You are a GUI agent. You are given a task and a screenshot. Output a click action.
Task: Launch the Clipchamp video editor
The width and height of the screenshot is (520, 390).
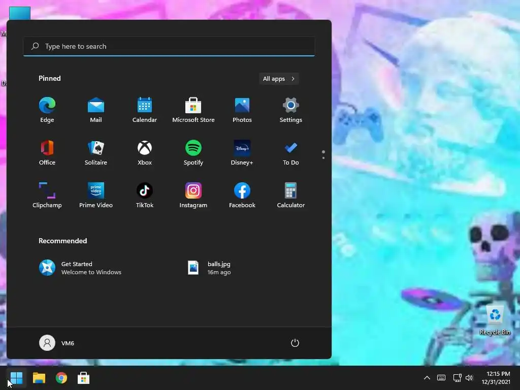[x=47, y=196]
